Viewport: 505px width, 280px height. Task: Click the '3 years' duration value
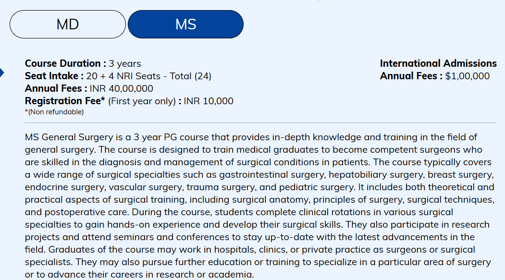click(125, 63)
